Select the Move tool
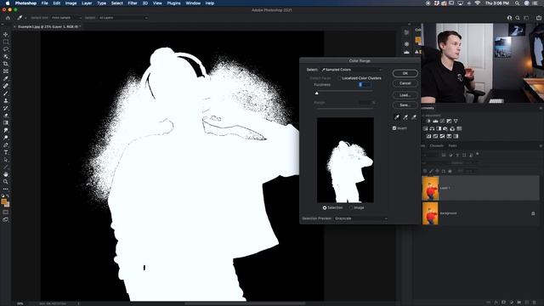This screenshot has width=544, height=306. [6, 34]
